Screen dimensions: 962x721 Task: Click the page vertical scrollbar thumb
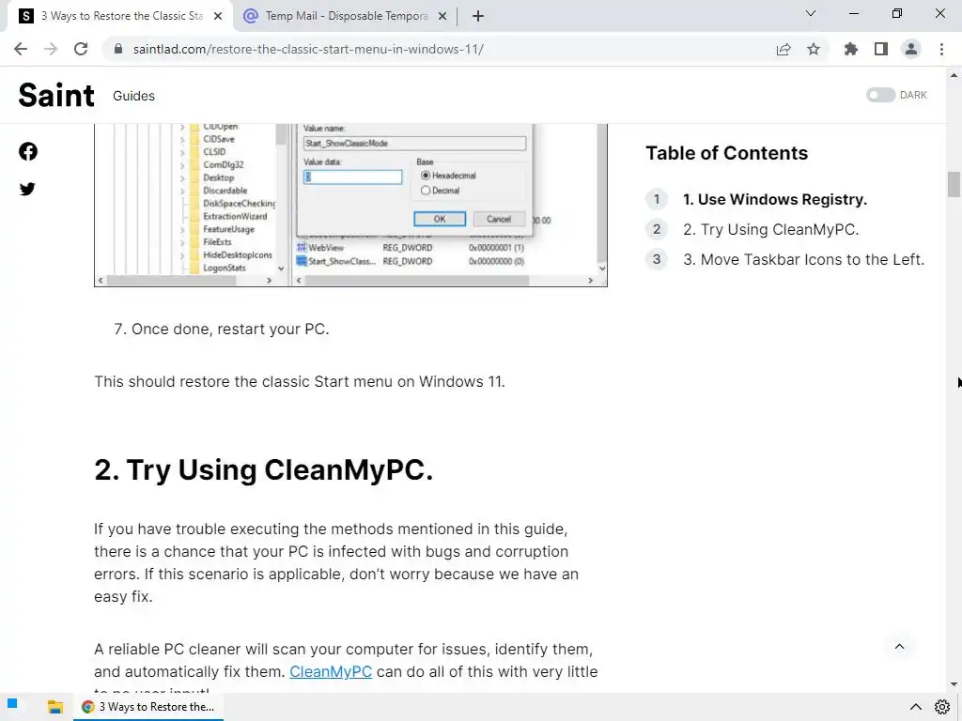click(954, 185)
